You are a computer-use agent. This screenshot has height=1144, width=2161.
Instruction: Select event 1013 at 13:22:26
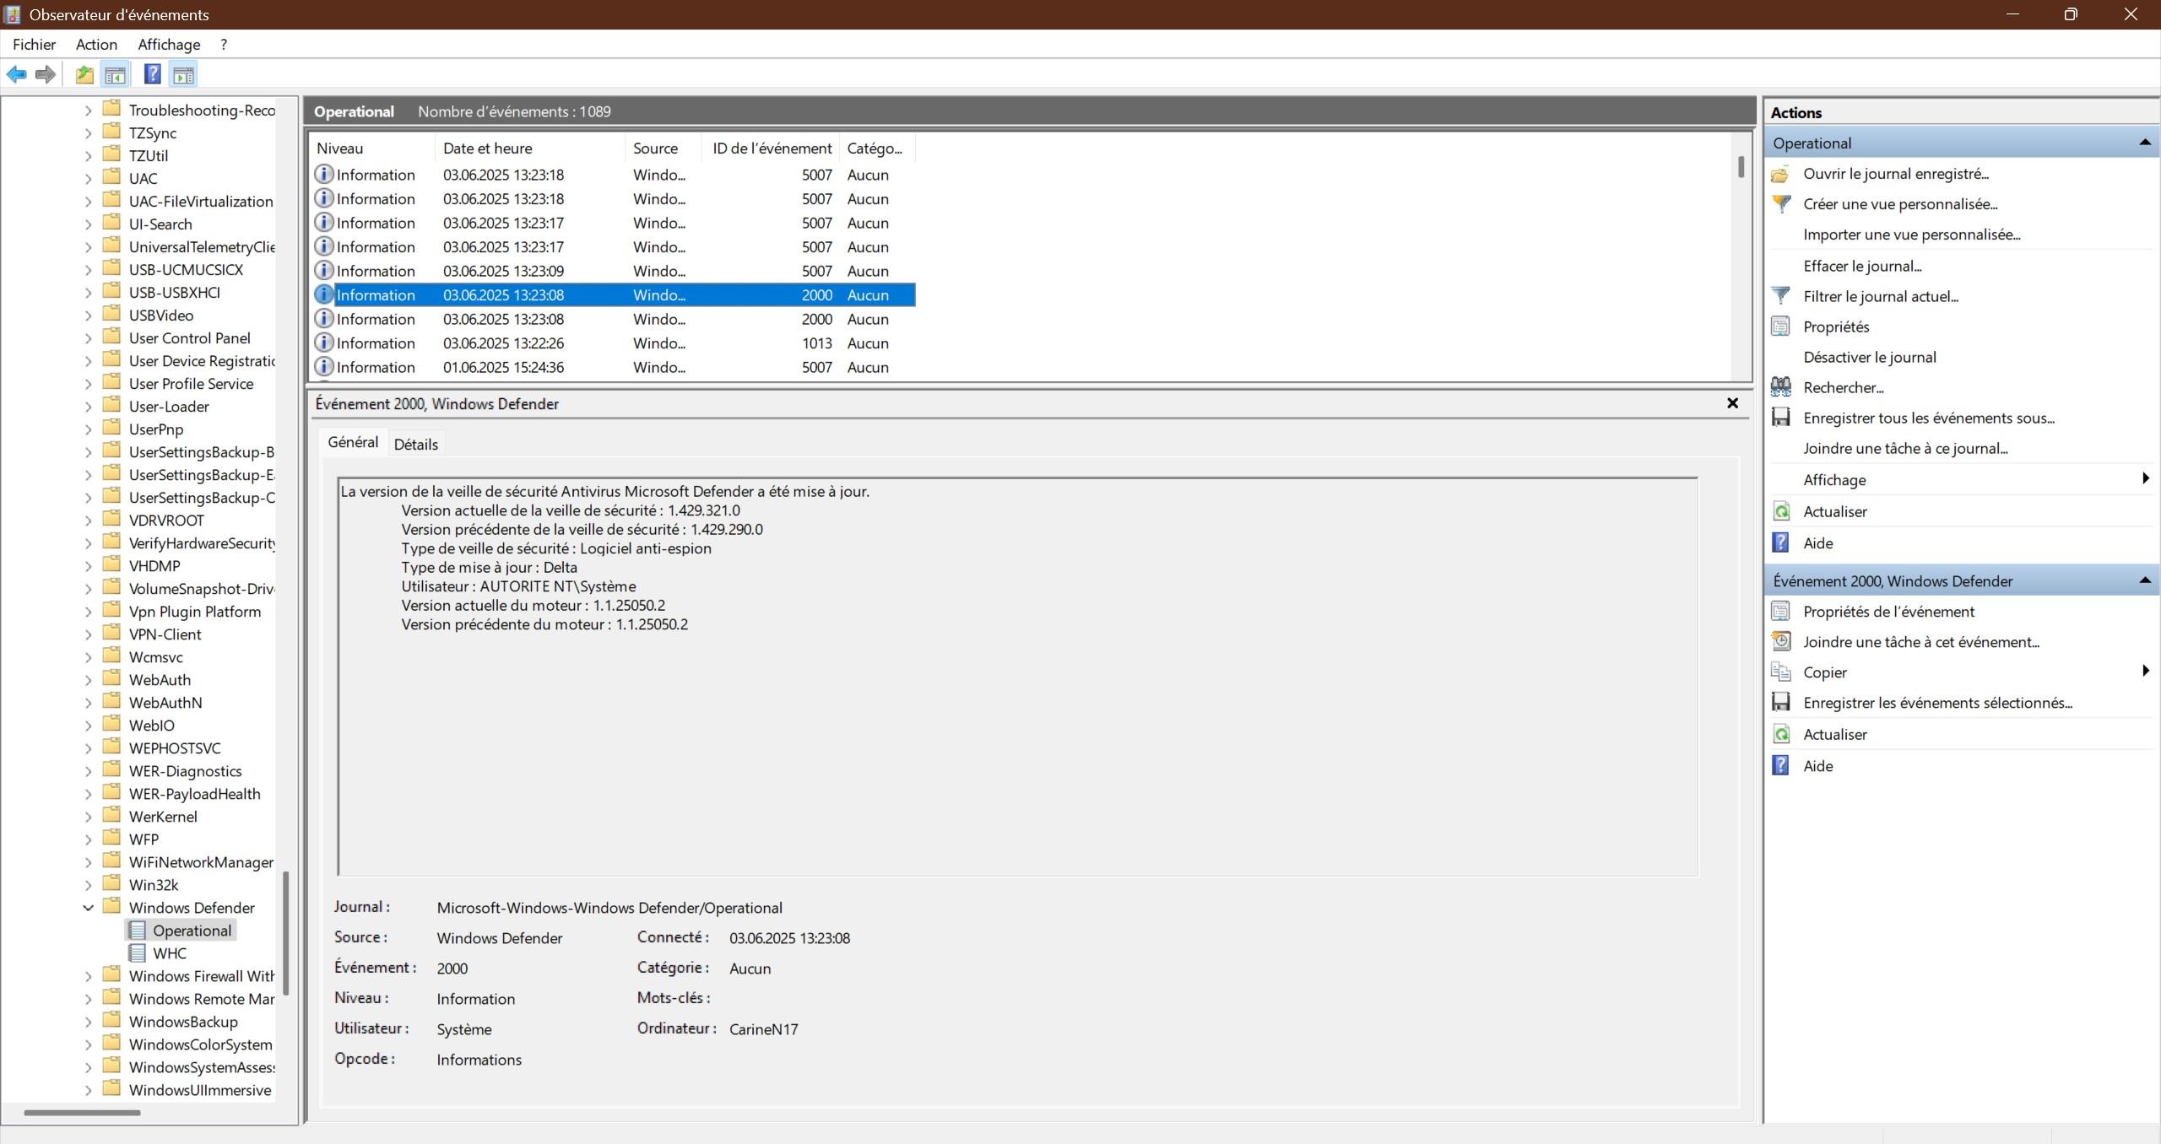pos(614,343)
